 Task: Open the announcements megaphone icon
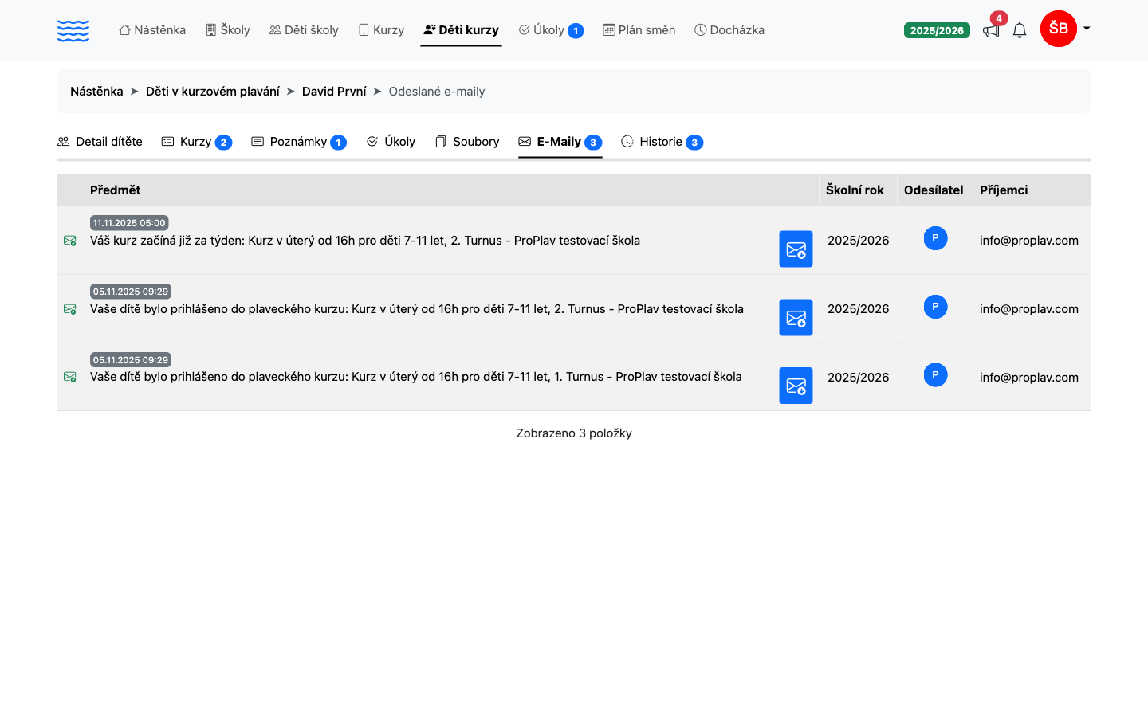tap(991, 30)
